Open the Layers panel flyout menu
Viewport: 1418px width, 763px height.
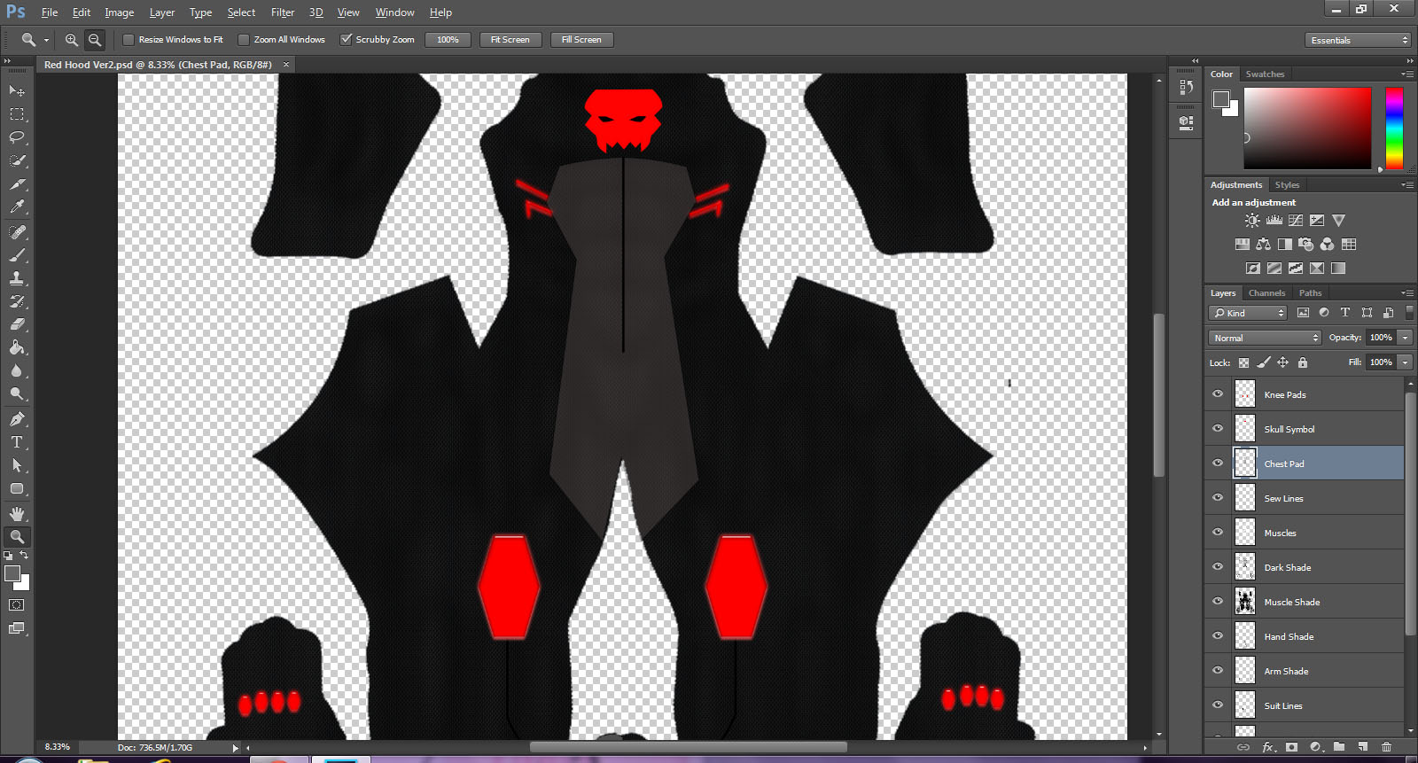pyautogui.click(x=1407, y=293)
